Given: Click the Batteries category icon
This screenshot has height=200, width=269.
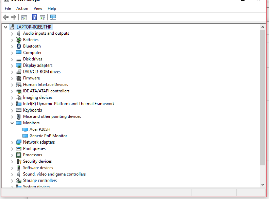Looking at the screenshot, I should coord(18,40).
